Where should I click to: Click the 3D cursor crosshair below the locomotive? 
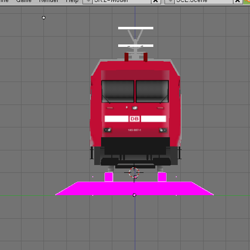pos(134,172)
